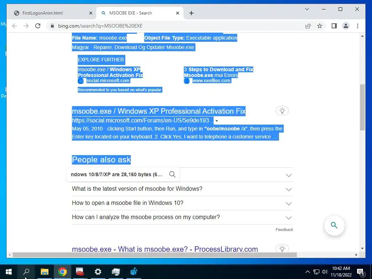
Task: Close the FirstLogonAnim.html tab
Action: [90, 13]
